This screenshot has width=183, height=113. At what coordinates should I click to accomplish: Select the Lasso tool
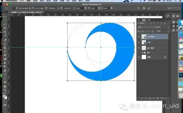(5, 24)
